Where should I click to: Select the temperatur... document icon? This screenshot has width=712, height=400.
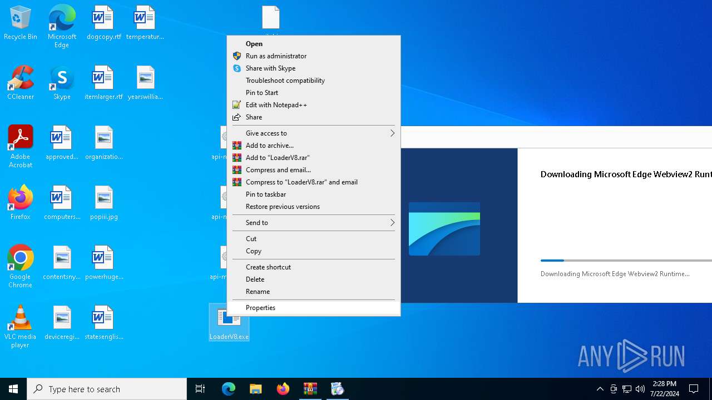pyautogui.click(x=145, y=23)
